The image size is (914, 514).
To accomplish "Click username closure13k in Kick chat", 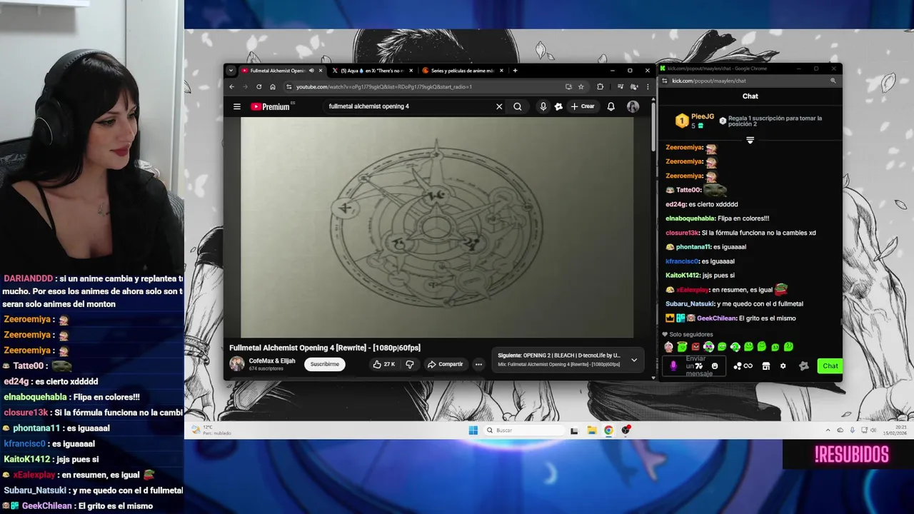I will tap(682, 233).
